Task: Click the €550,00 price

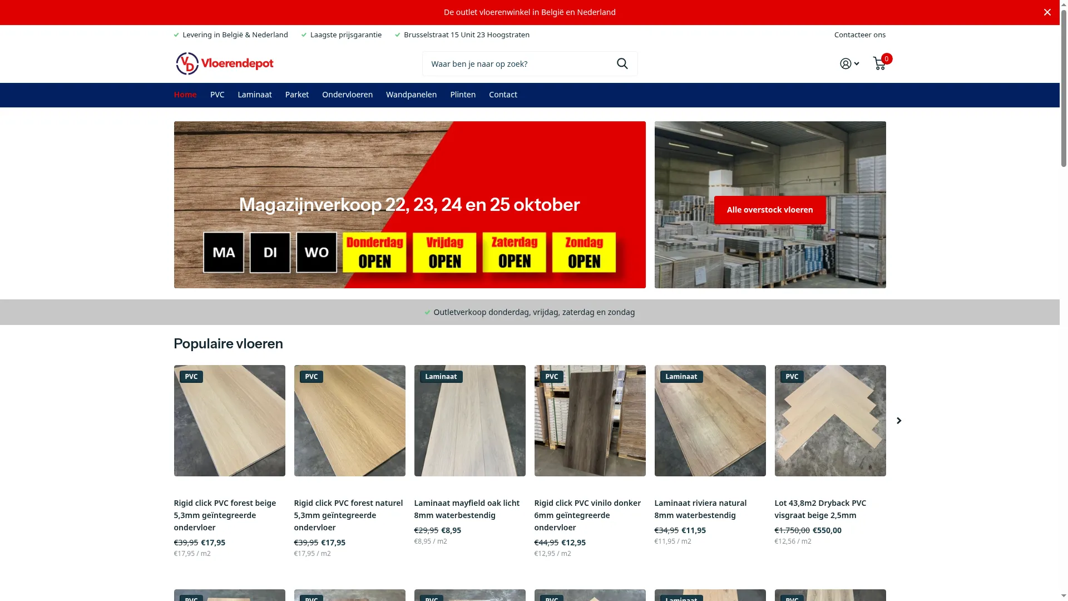Action: (827, 530)
